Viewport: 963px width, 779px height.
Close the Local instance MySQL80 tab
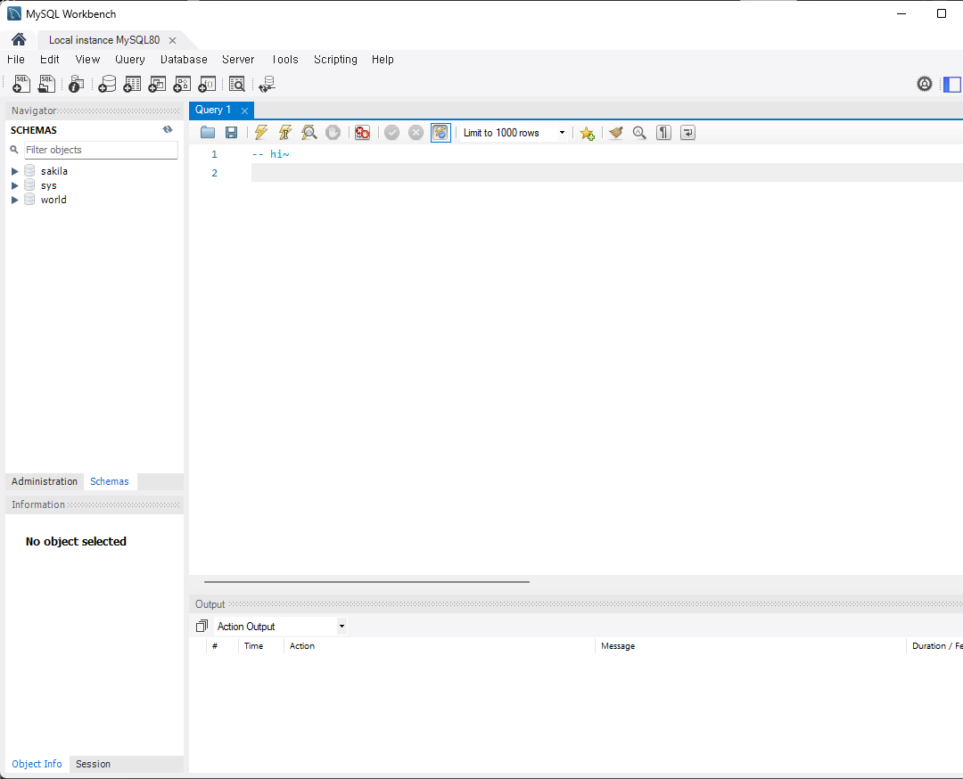173,40
